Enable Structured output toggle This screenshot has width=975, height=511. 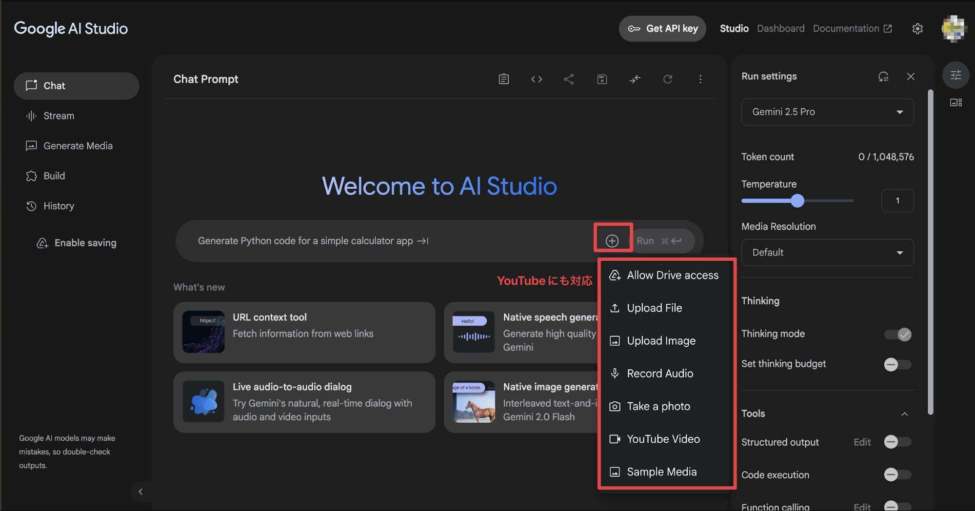click(898, 442)
